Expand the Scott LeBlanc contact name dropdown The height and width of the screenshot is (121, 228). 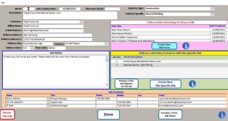tap(48, 99)
